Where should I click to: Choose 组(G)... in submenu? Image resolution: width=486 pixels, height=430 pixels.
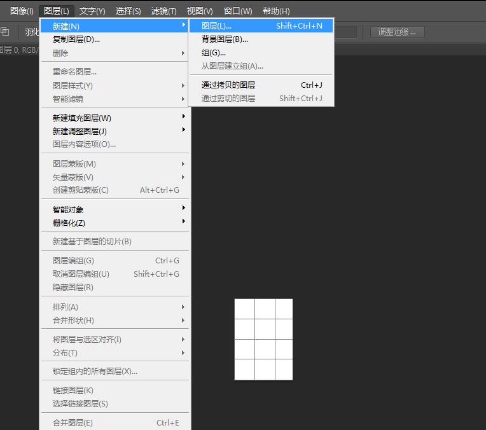point(261,53)
